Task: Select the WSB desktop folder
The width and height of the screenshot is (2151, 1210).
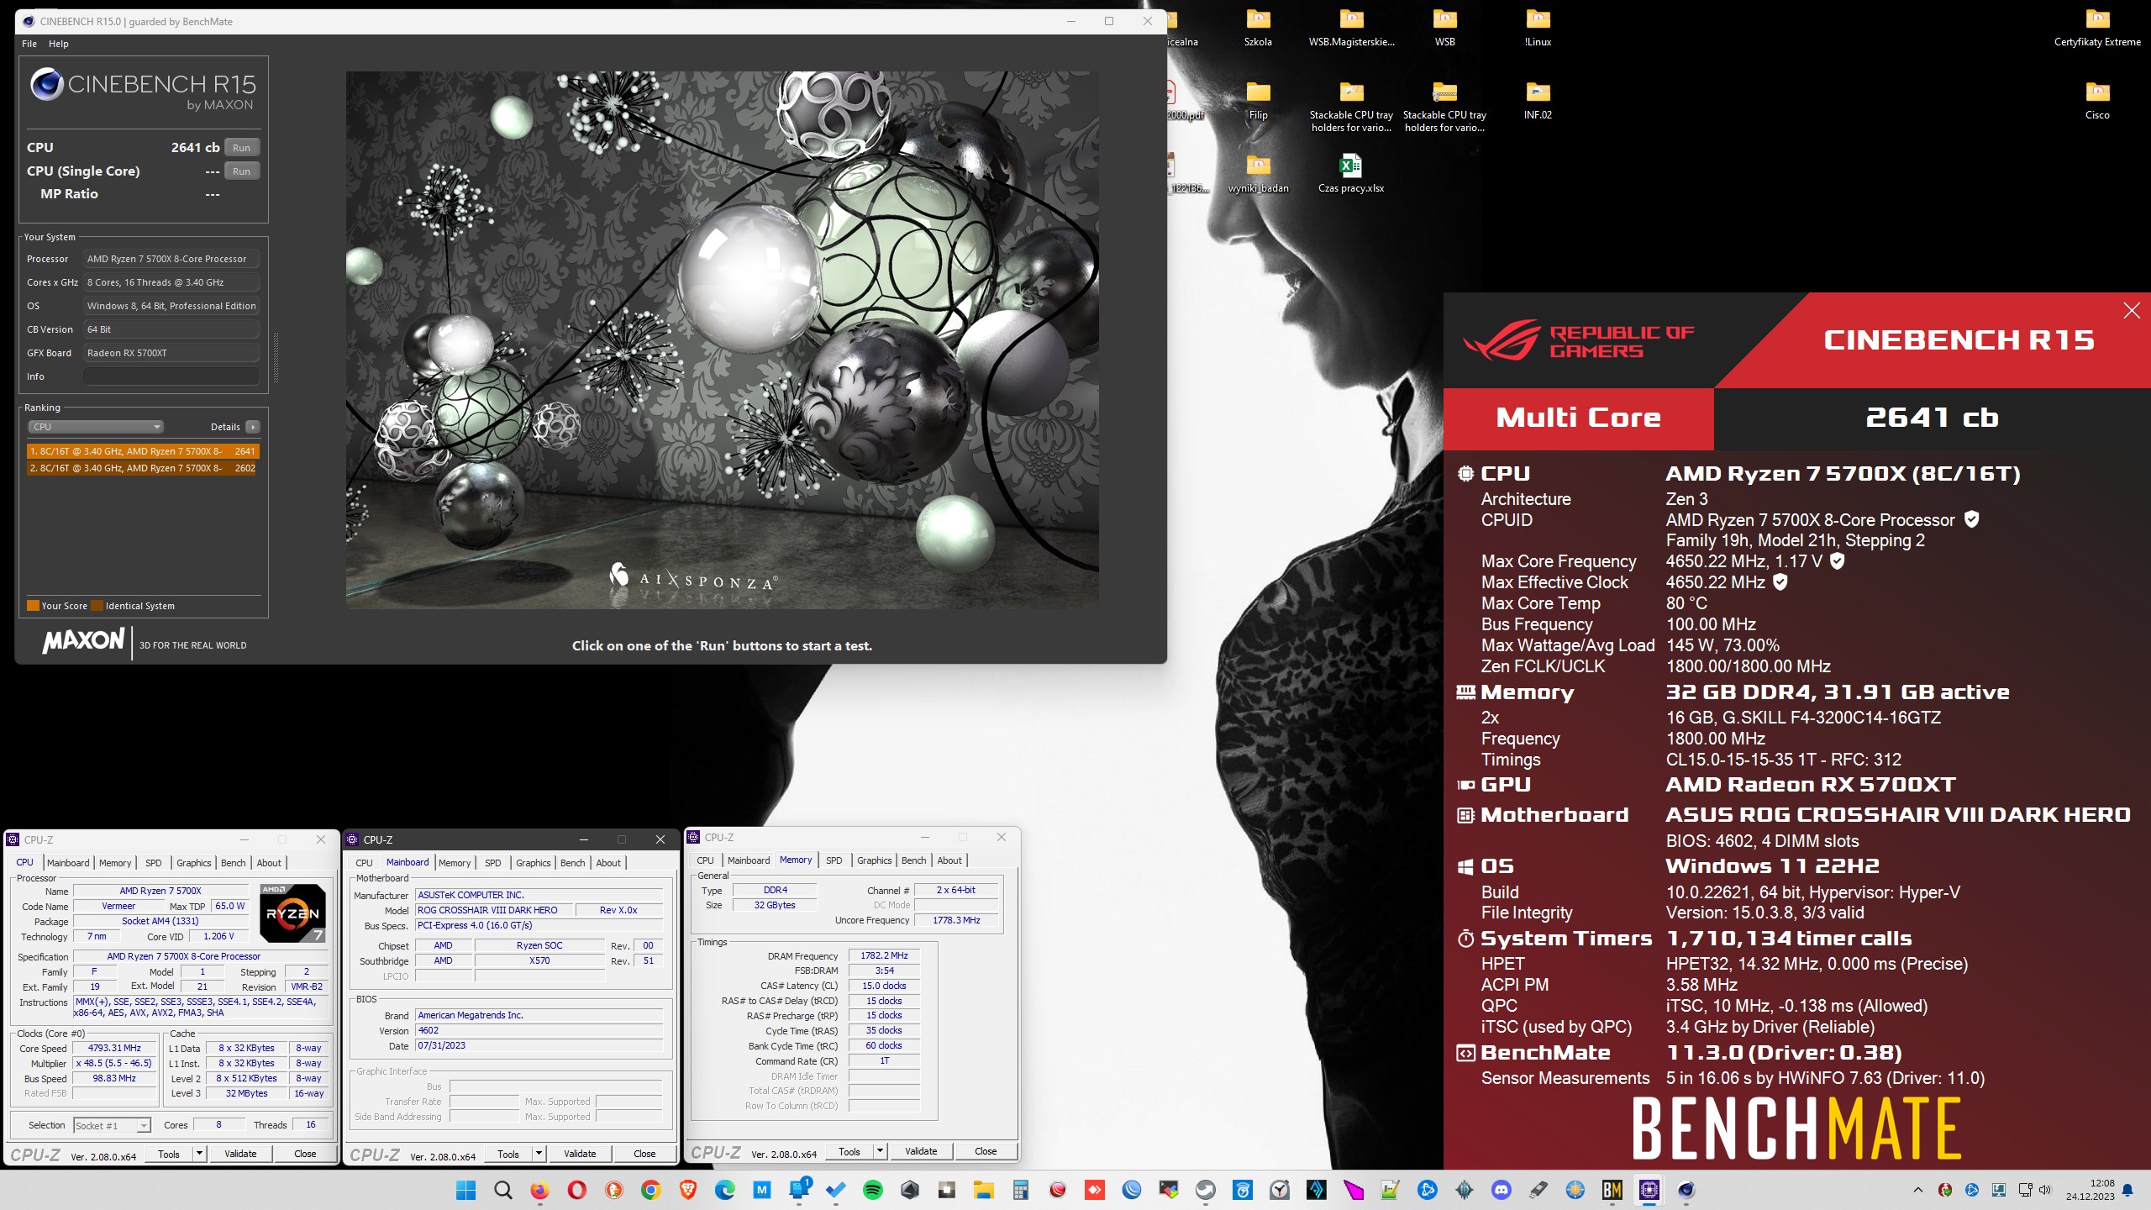Action: tap(1444, 27)
